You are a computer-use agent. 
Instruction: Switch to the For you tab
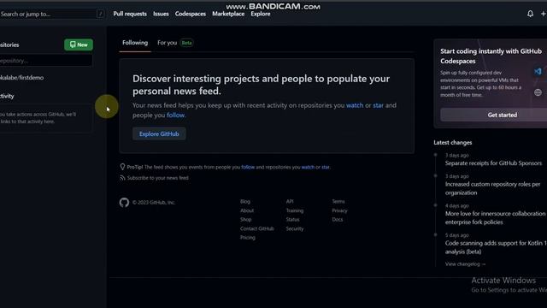(175, 43)
